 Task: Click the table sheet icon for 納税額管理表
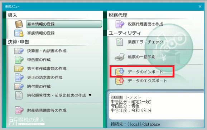(x=19, y=95)
